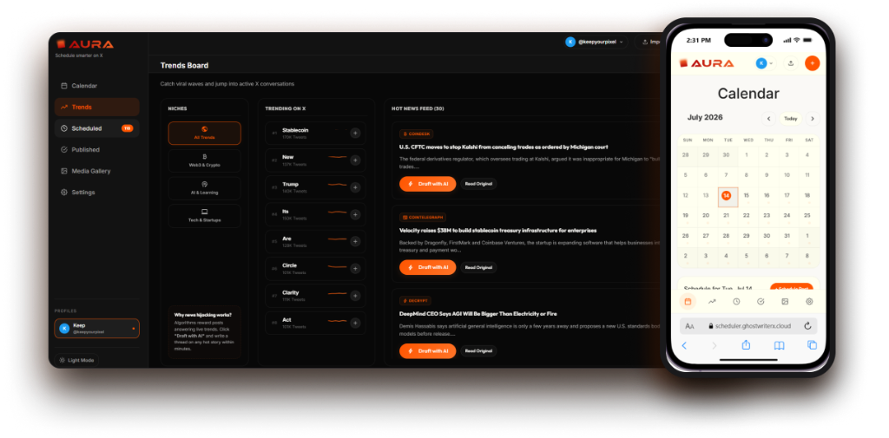Tap the trends chart icon in phone nav
889x438 pixels.
pyautogui.click(x=712, y=302)
